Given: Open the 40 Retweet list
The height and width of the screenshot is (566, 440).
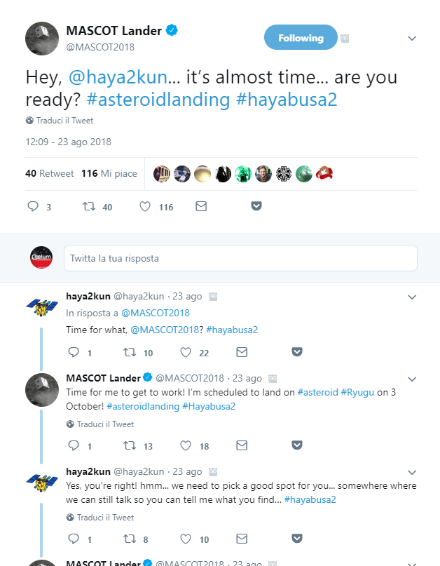Looking at the screenshot, I should point(50,173).
